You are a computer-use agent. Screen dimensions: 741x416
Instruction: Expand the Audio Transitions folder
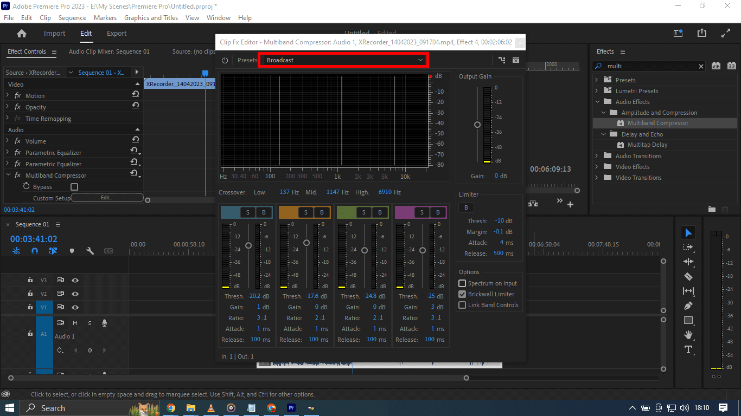597,155
